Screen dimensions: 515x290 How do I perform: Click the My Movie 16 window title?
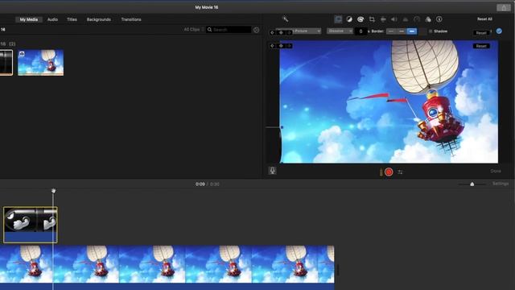point(207,7)
